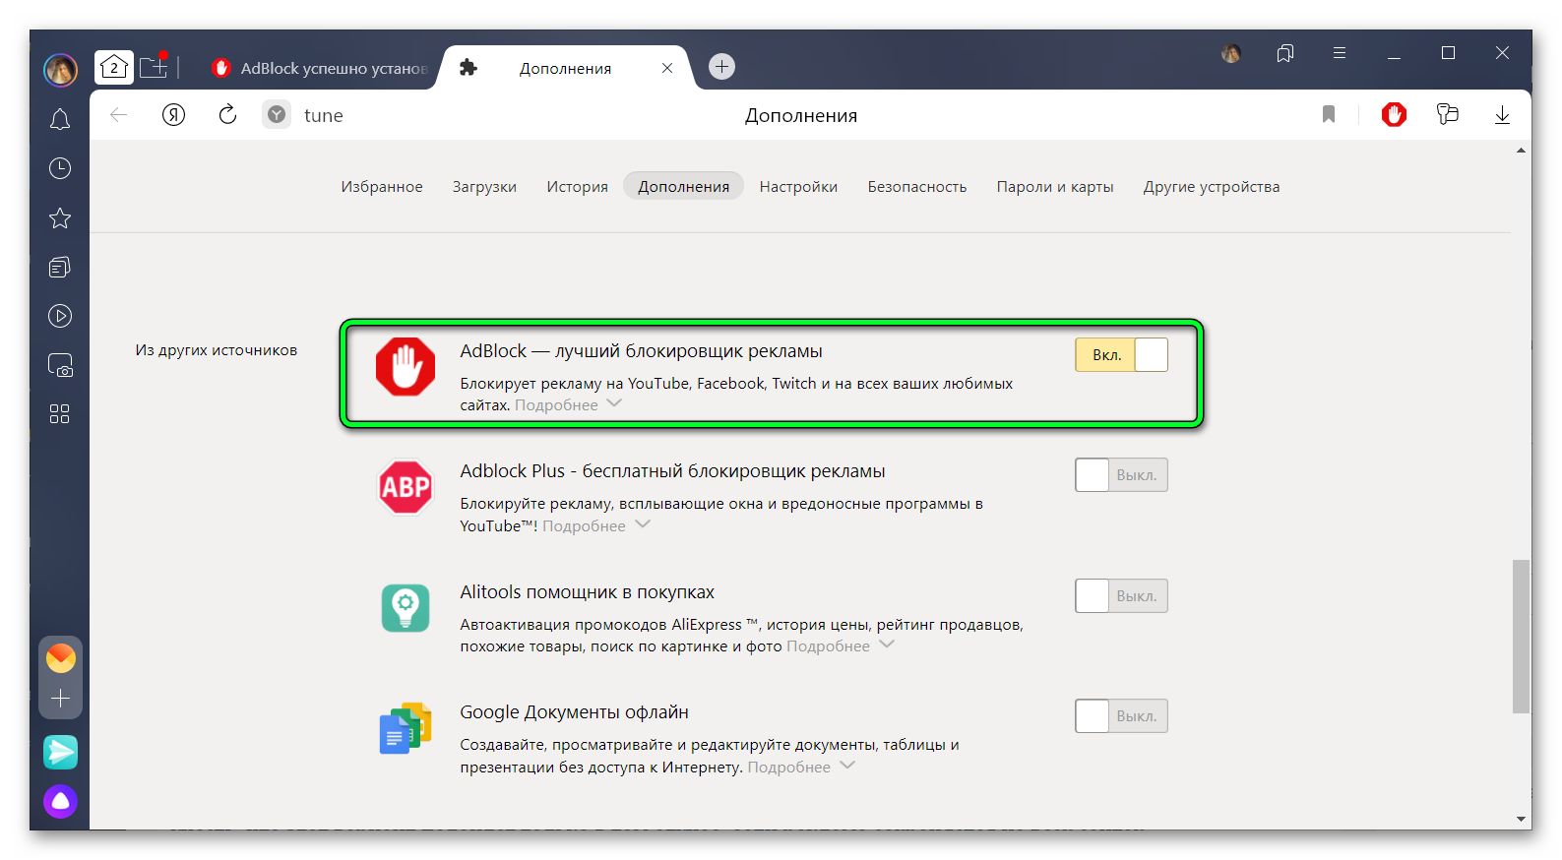Enable the Alitools toggle

click(x=1121, y=596)
